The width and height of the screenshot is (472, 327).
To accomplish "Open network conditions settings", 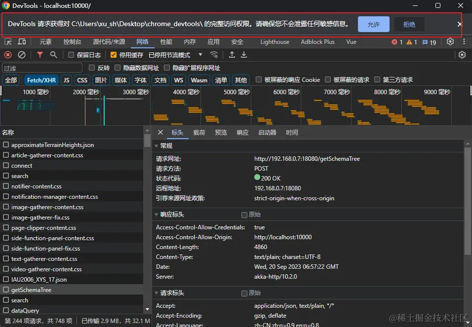I will (215, 55).
